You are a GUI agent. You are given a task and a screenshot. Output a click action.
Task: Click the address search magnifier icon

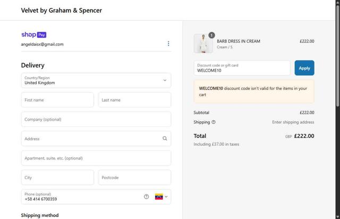click(x=165, y=139)
